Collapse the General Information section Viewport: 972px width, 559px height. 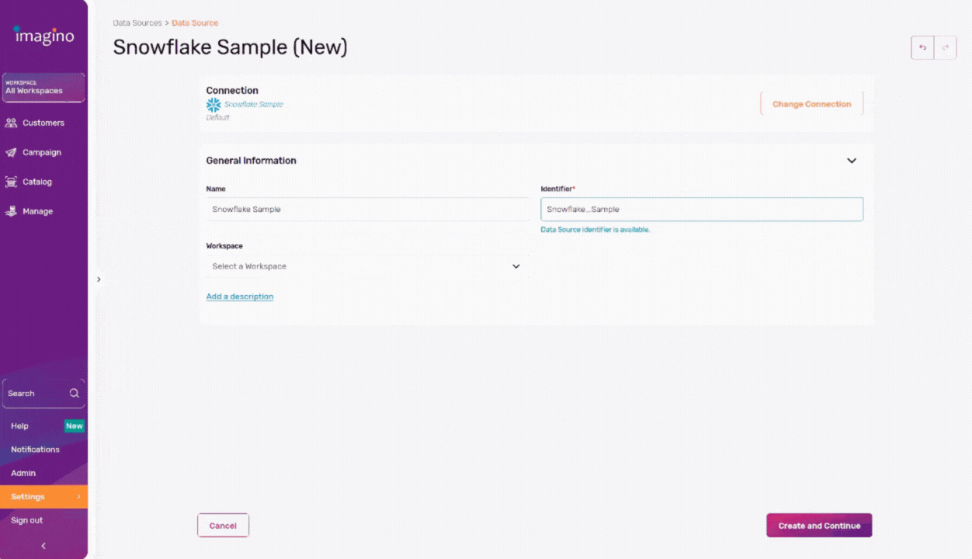click(x=851, y=161)
